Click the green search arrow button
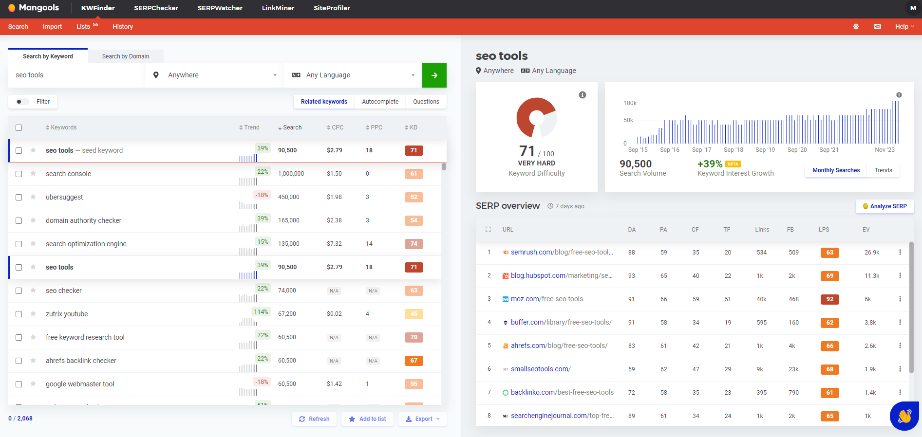Image resolution: width=922 pixels, height=437 pixels. 434,75
